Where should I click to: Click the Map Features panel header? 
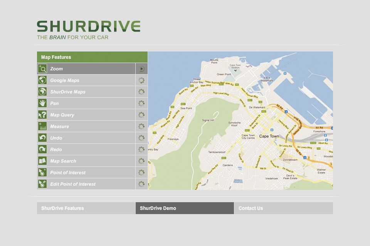92,57
